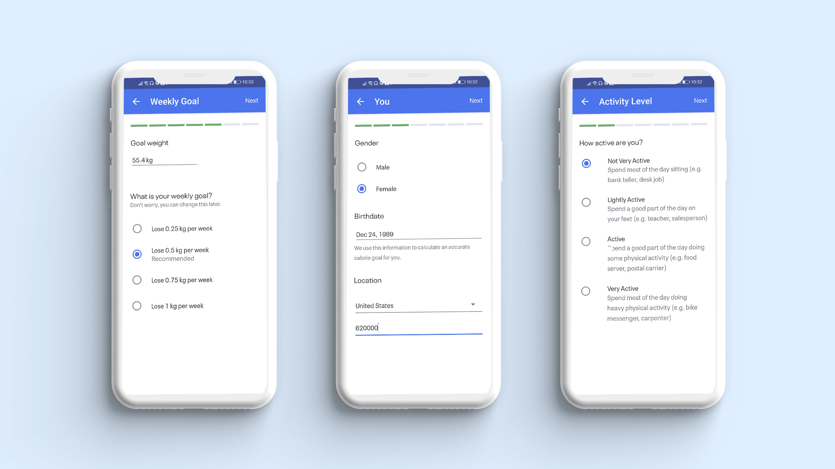Screen dimensions: 835x469
Task: Click Next on the Weekly Goal screen
Action: tap(252, 101)
